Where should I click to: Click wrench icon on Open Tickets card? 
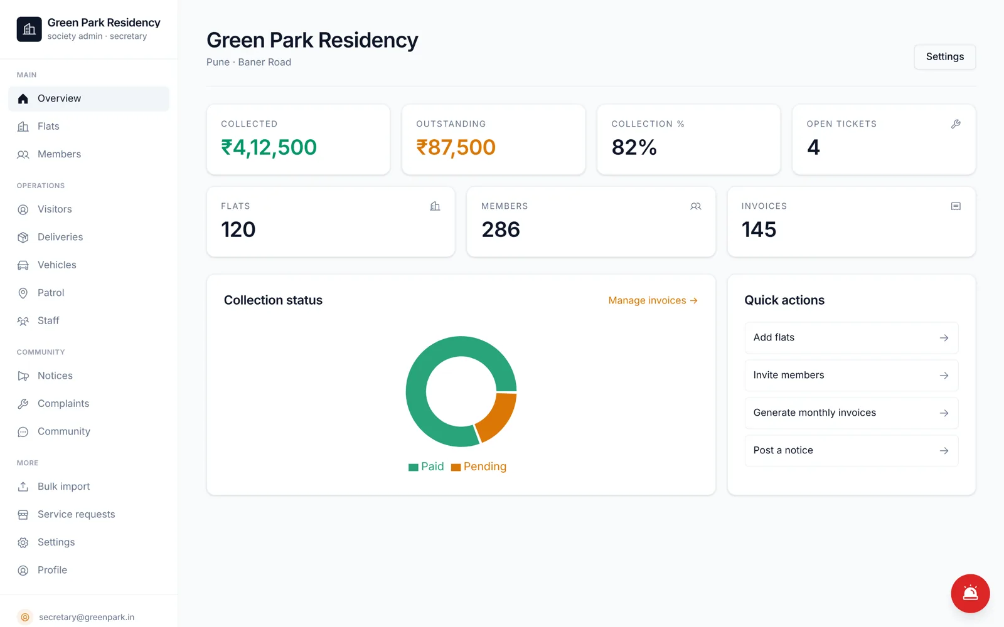pos(956,124)
